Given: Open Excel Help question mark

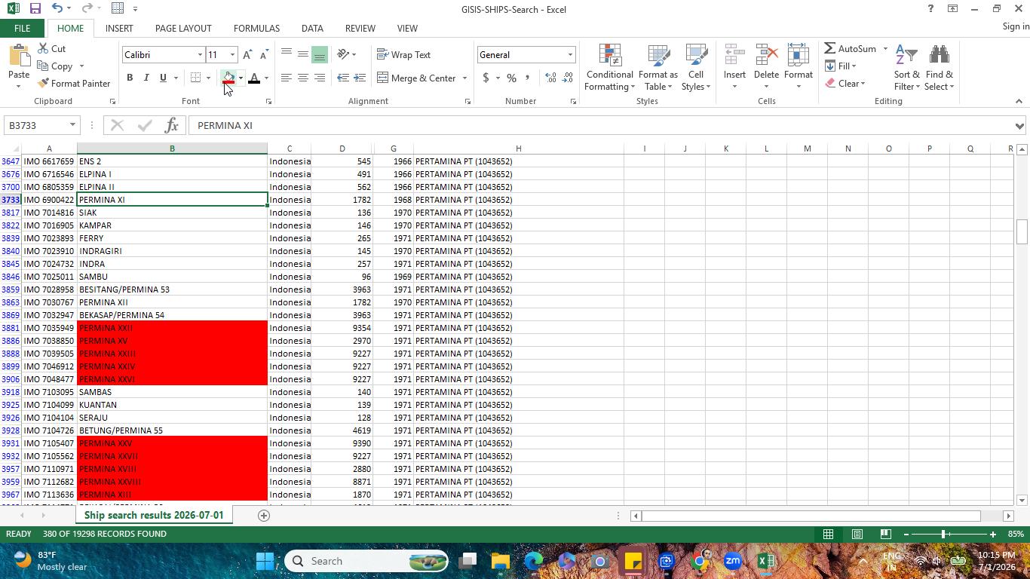Looking at the screenshot, I should pos(930,8).
